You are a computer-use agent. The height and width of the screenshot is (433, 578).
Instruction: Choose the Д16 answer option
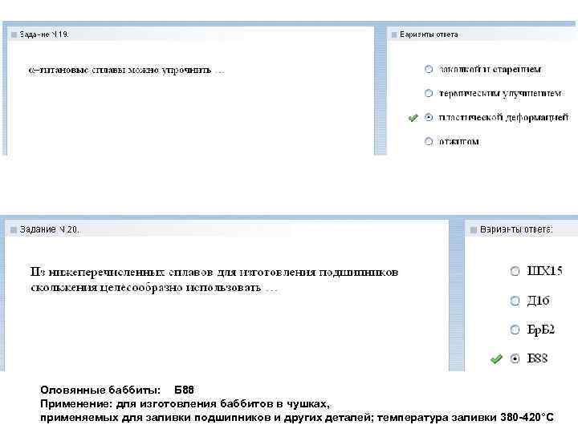click(515, 301)
